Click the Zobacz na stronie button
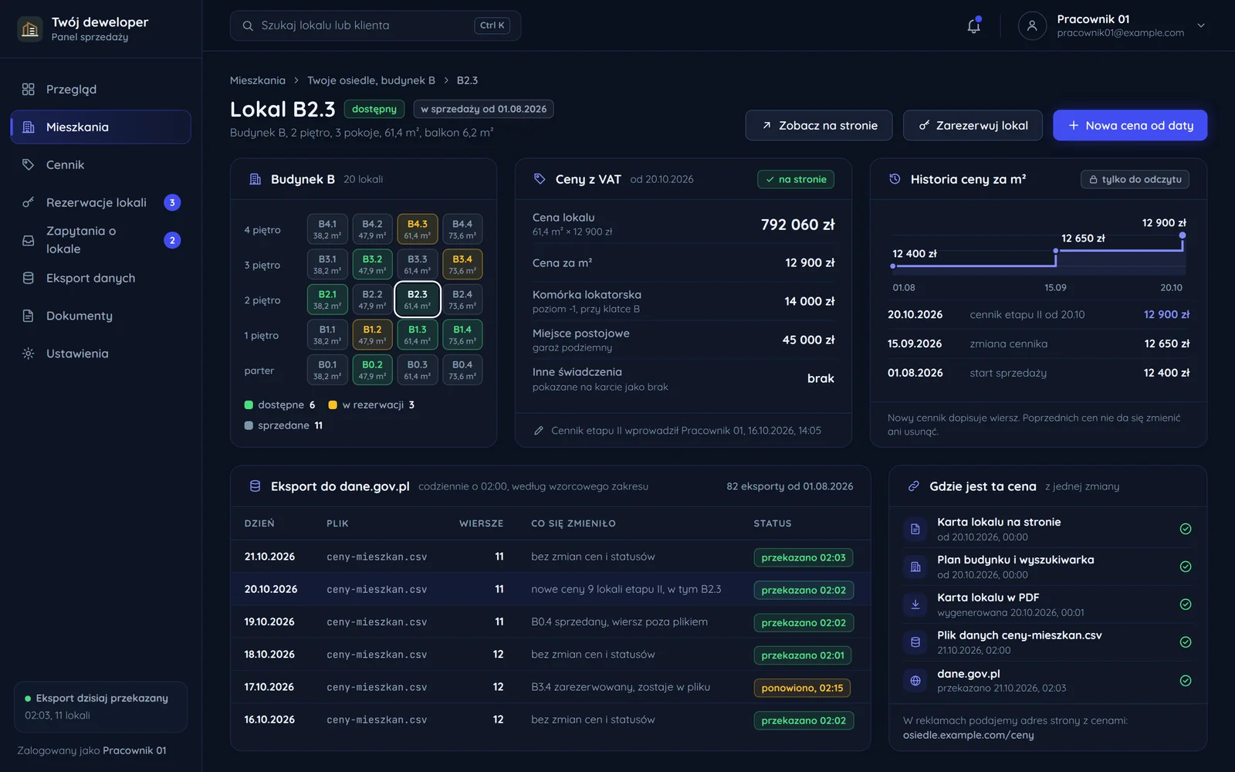 [x=819, y=125]
